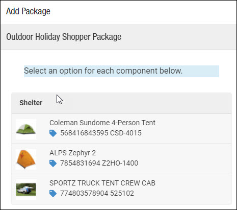
Task: Click the Coleman Sundome tent thumbnail
Action: [26, 129]
